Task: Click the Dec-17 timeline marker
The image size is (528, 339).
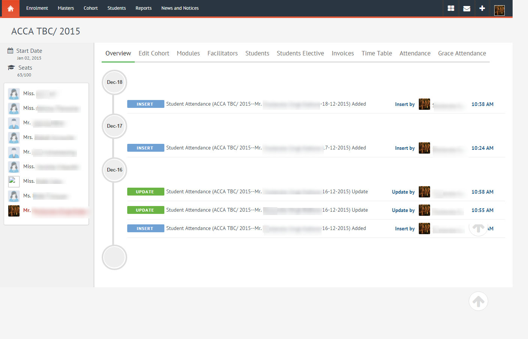Action: 114,126
